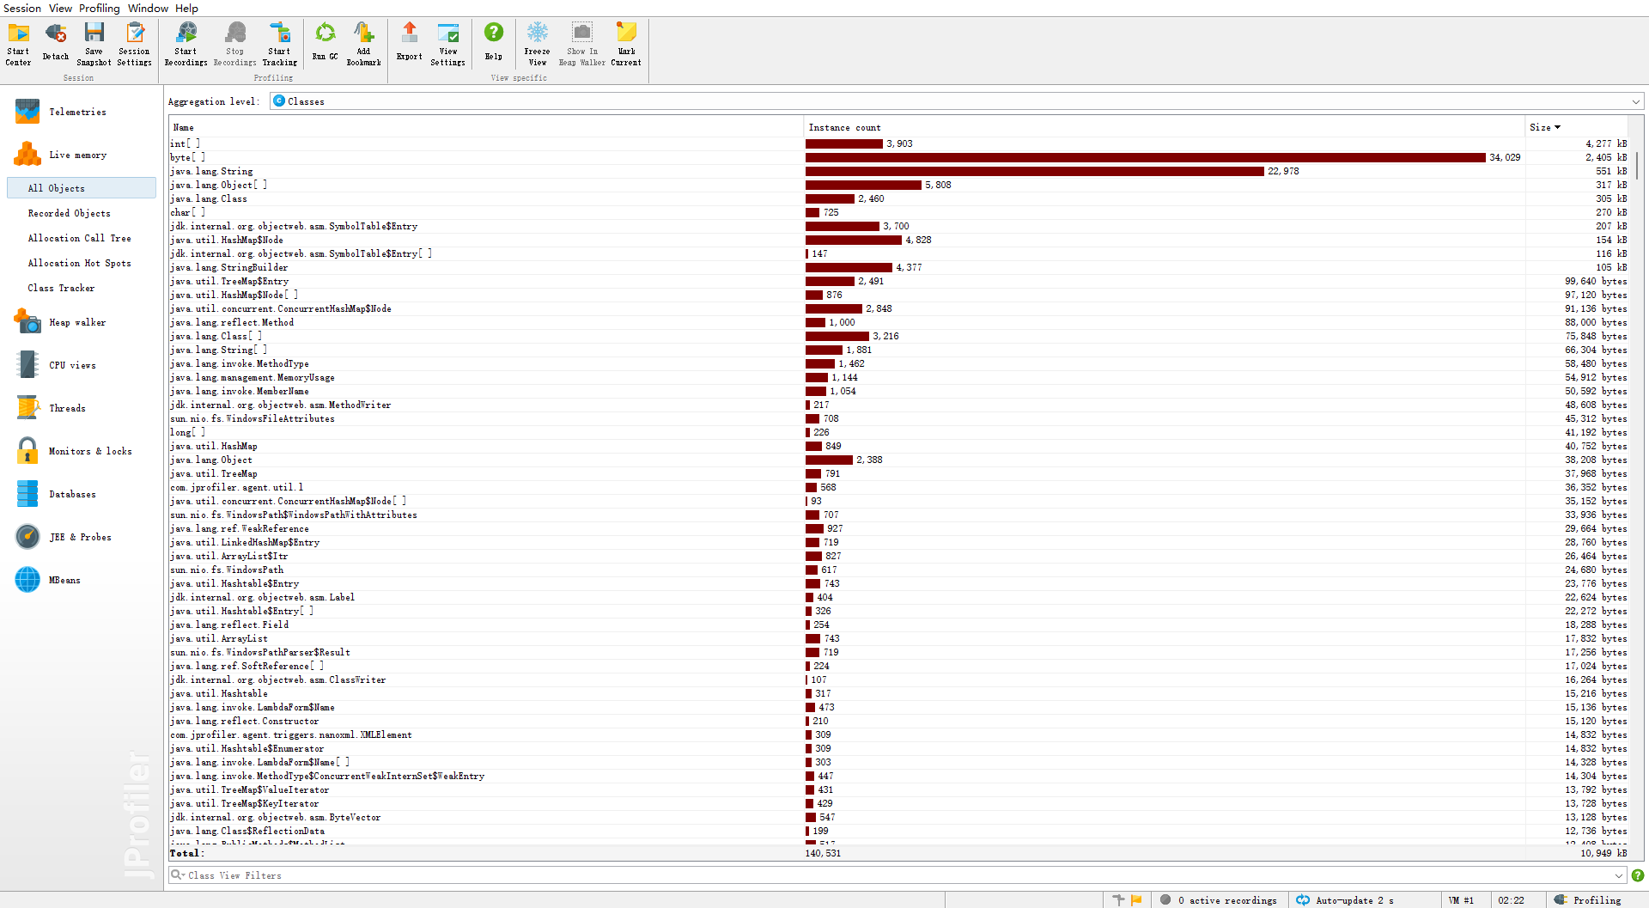Click the pin icon in status bar
The image size is (1649, 908).
1118,900
